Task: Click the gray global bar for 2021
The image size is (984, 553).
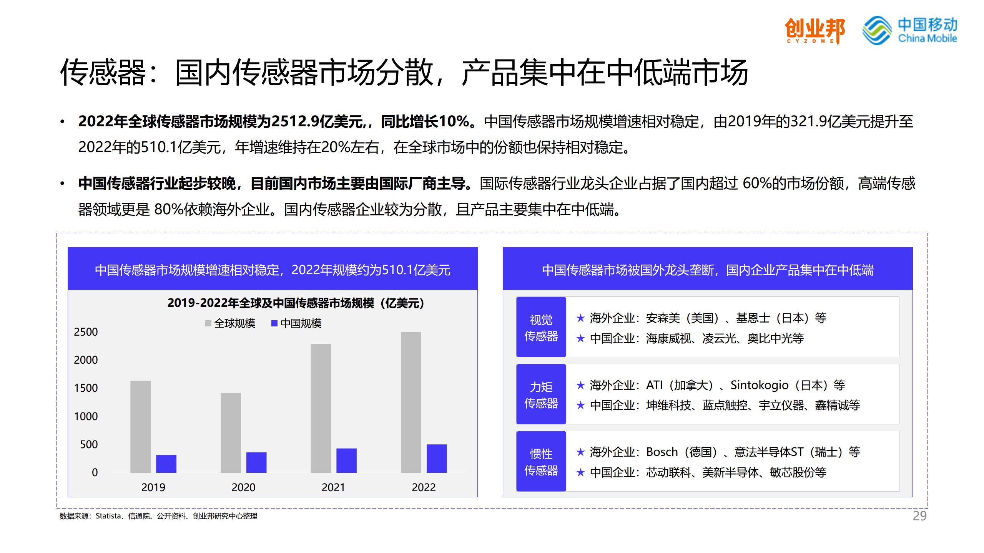Action: pos(321,408)
